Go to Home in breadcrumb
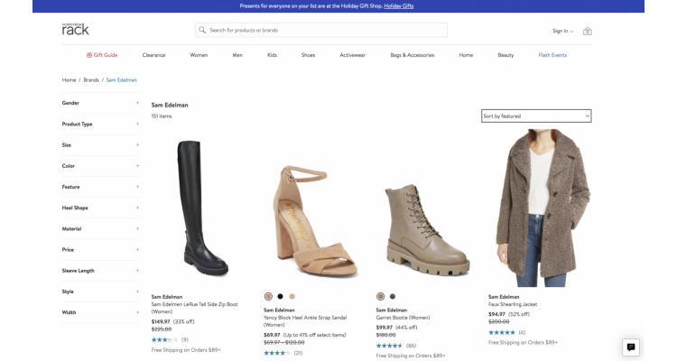This screenshot has width=677, height=361. [x=69, y=80]
